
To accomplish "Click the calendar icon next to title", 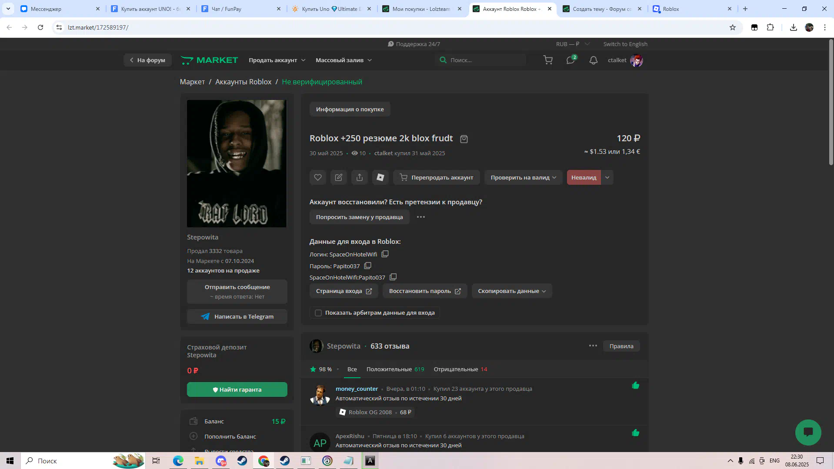I will pyautogui.click(x=464, y=139).
